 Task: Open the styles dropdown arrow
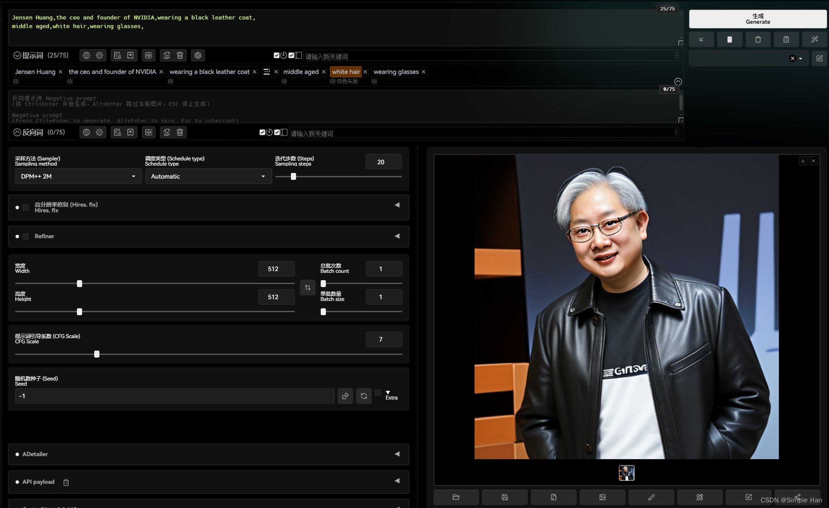coord(800,59)
